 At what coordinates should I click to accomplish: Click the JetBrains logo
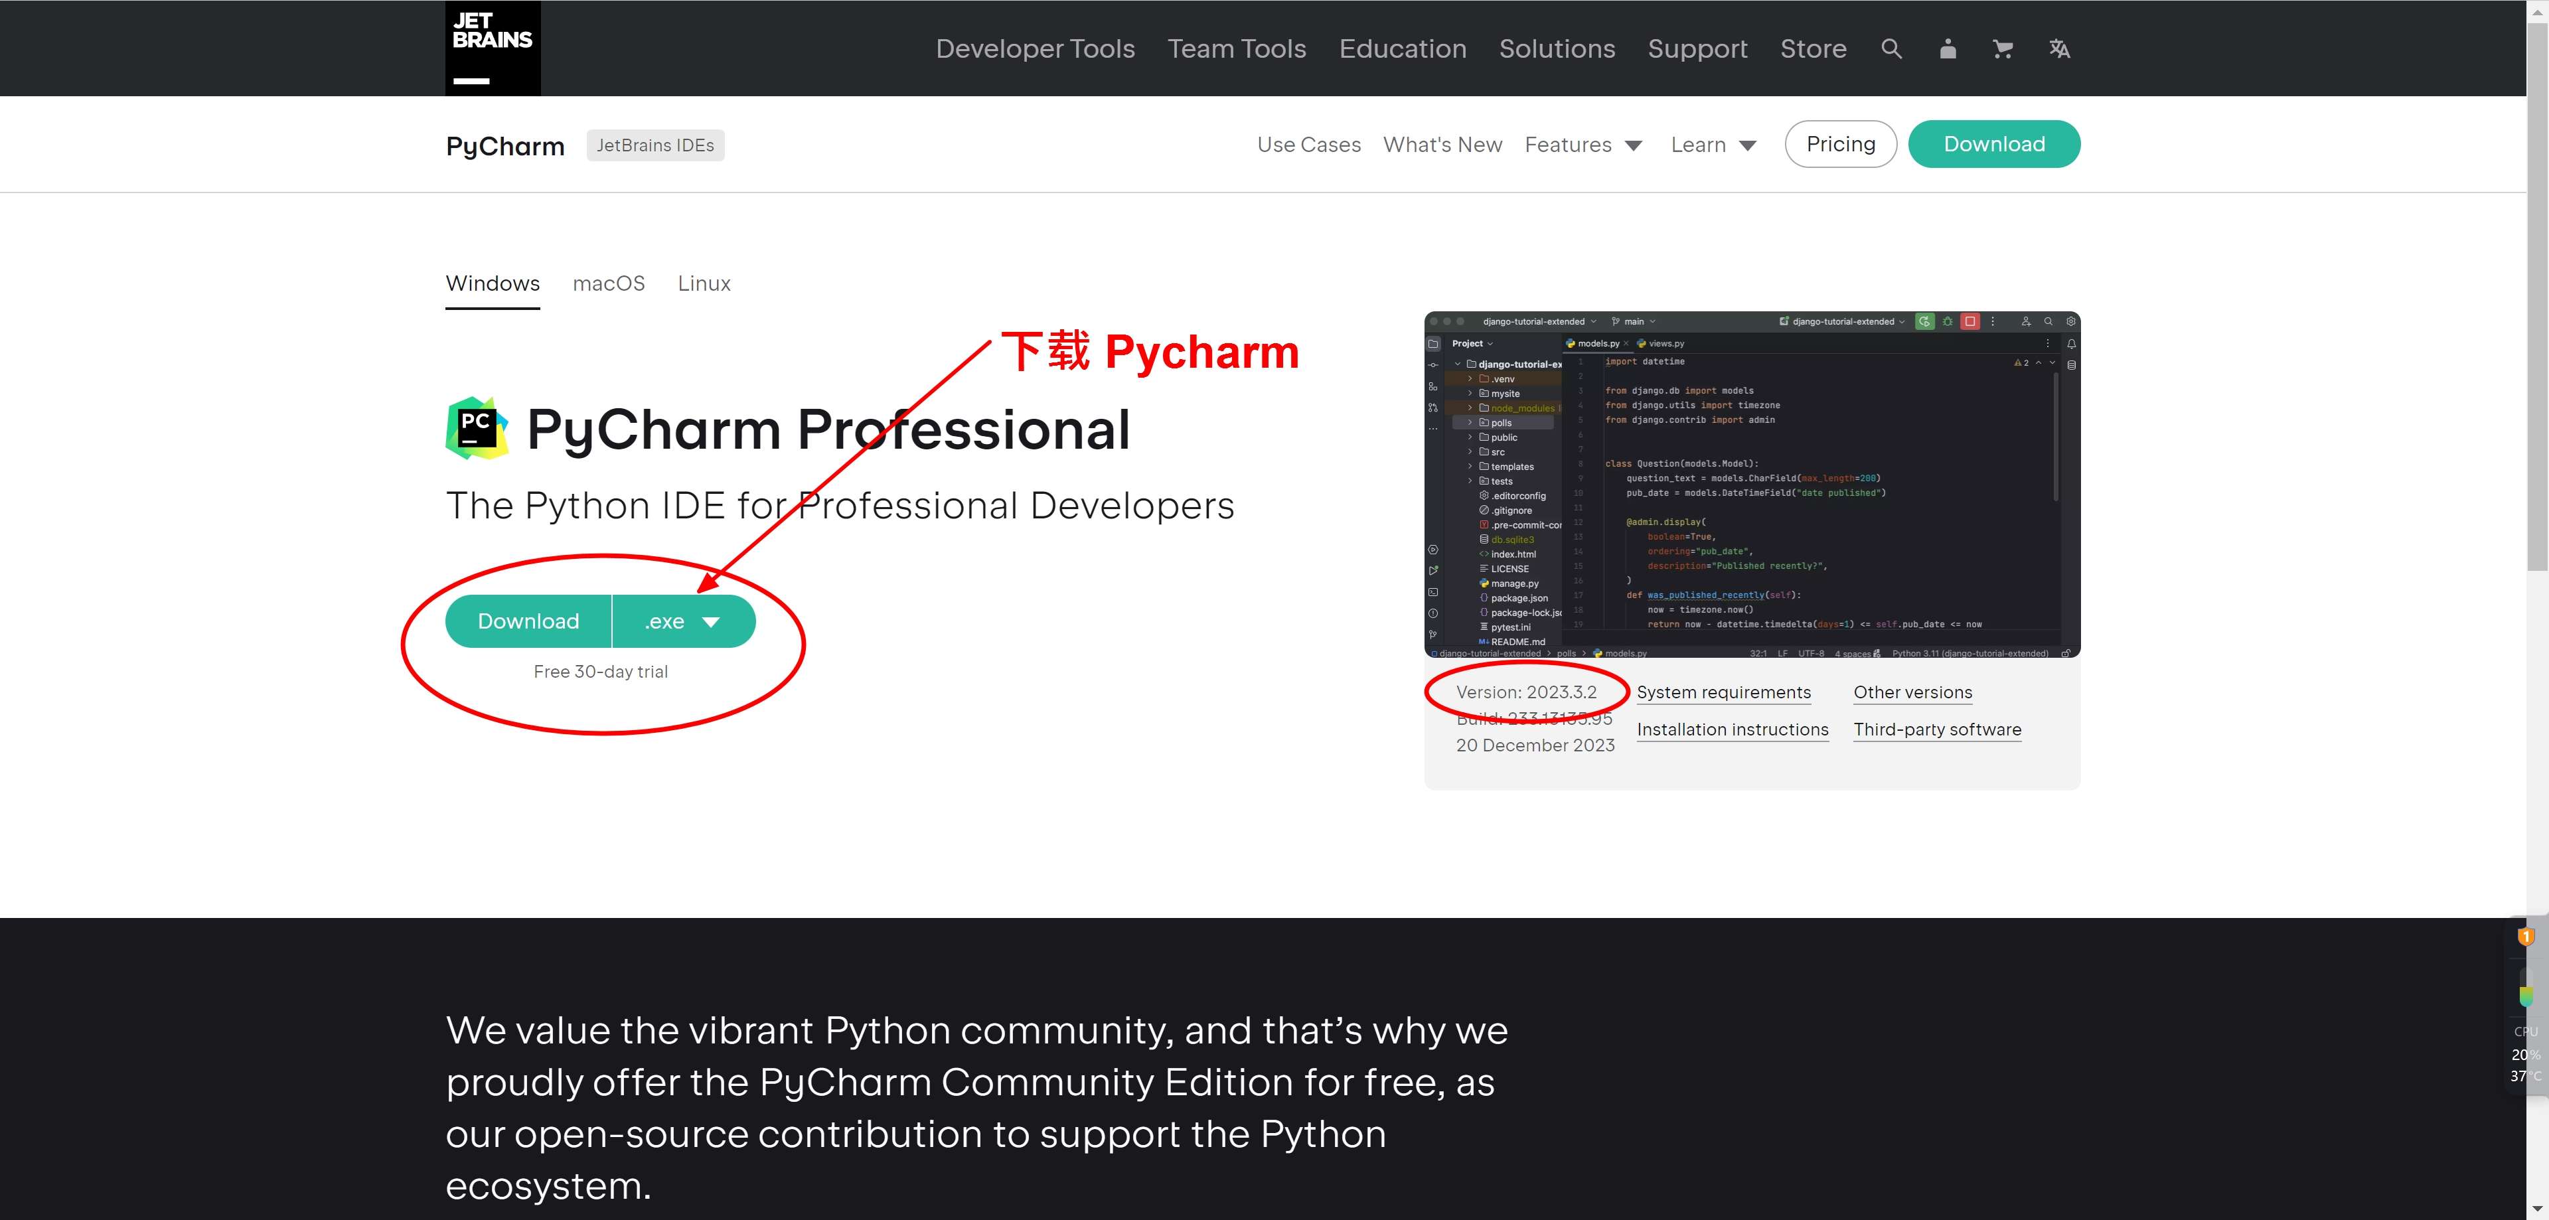click(x=493, y=48)
